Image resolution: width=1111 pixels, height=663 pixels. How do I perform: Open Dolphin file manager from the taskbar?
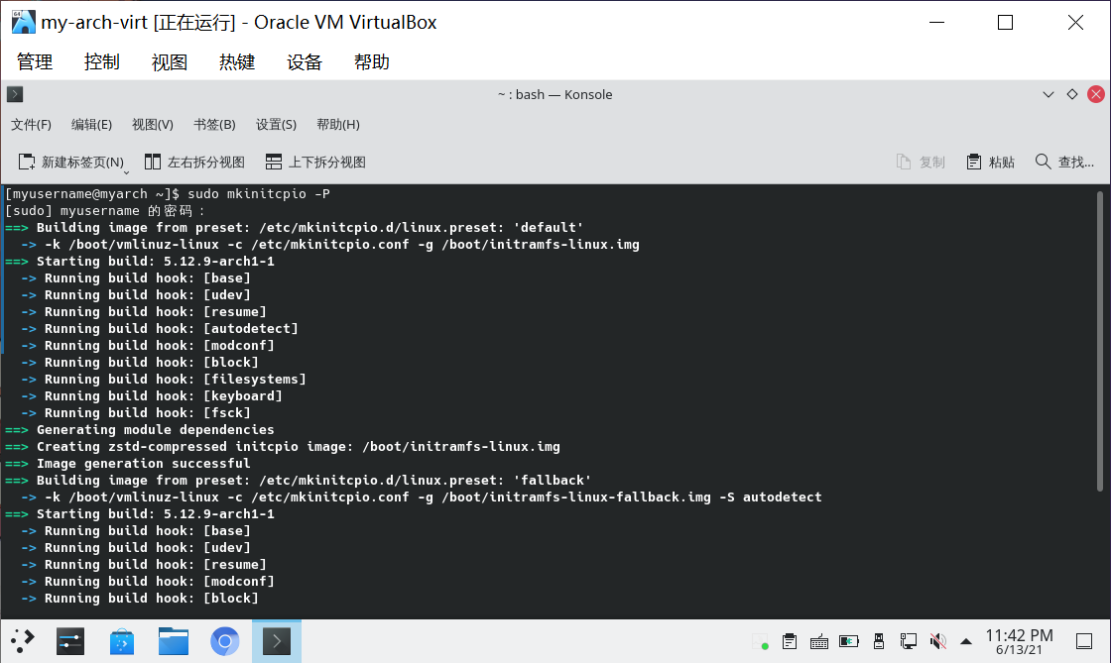point(174,641)
